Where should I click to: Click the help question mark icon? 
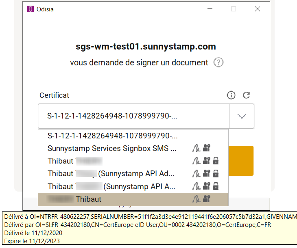pyautogui.click(x=219, y=63)
